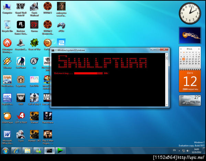Open the Computer desktop icon
Image resolution: width=206 pixels, height=161 pixels.
pyautogui.click(x=7, y=9)
